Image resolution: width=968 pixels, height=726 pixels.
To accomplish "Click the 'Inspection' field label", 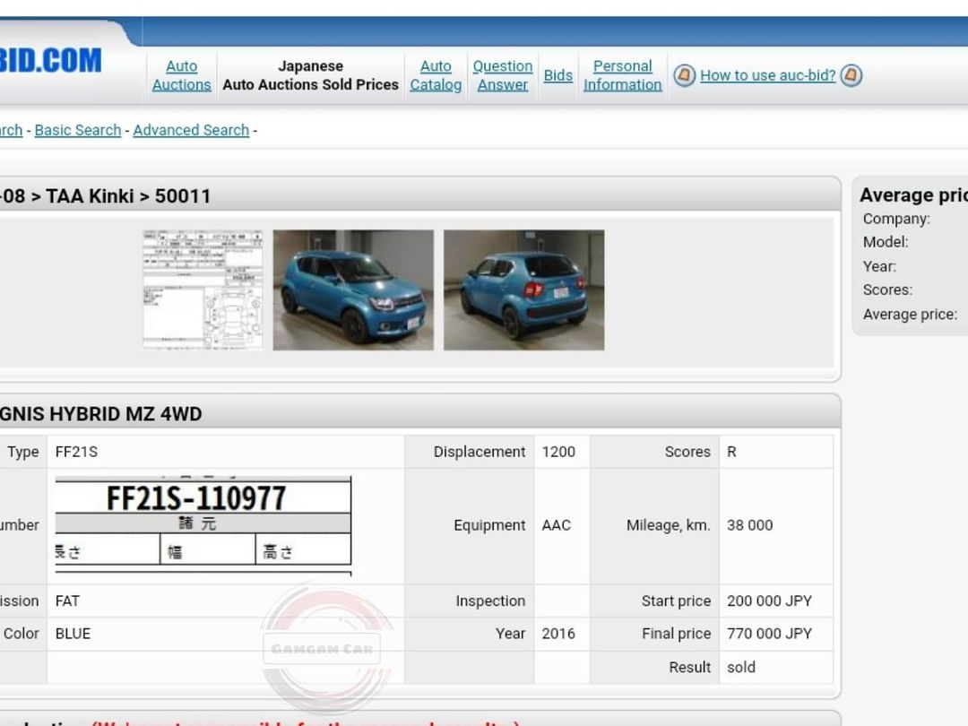I will point(491,601).
